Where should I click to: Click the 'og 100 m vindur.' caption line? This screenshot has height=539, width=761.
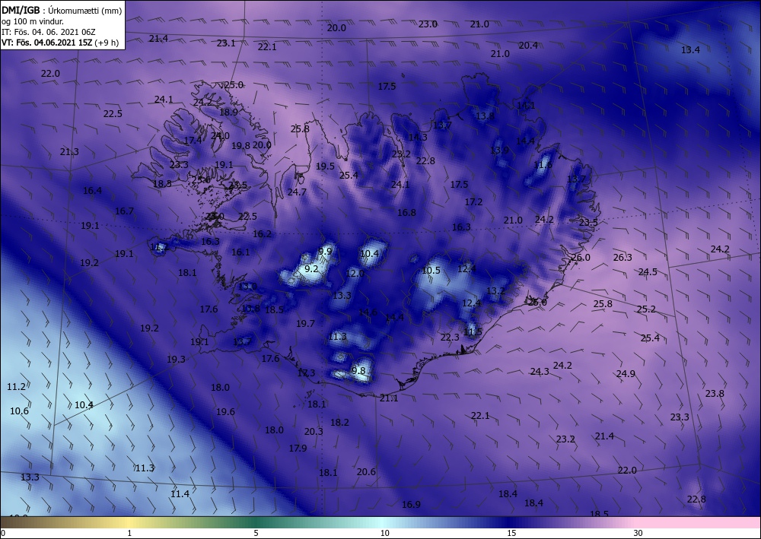coord(33,21)
